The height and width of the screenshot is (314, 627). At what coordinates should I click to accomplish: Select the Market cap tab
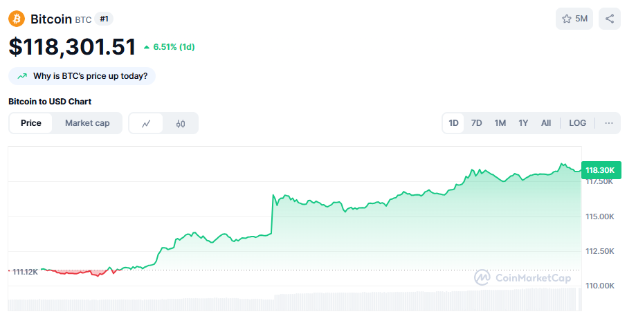(x=87, y=123)
